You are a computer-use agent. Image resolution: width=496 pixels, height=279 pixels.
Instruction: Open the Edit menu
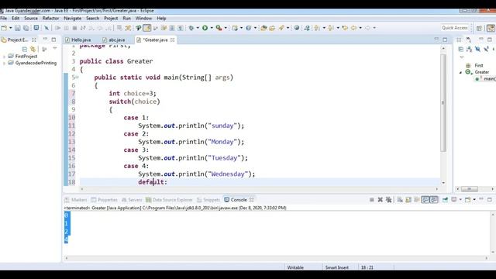15,19
